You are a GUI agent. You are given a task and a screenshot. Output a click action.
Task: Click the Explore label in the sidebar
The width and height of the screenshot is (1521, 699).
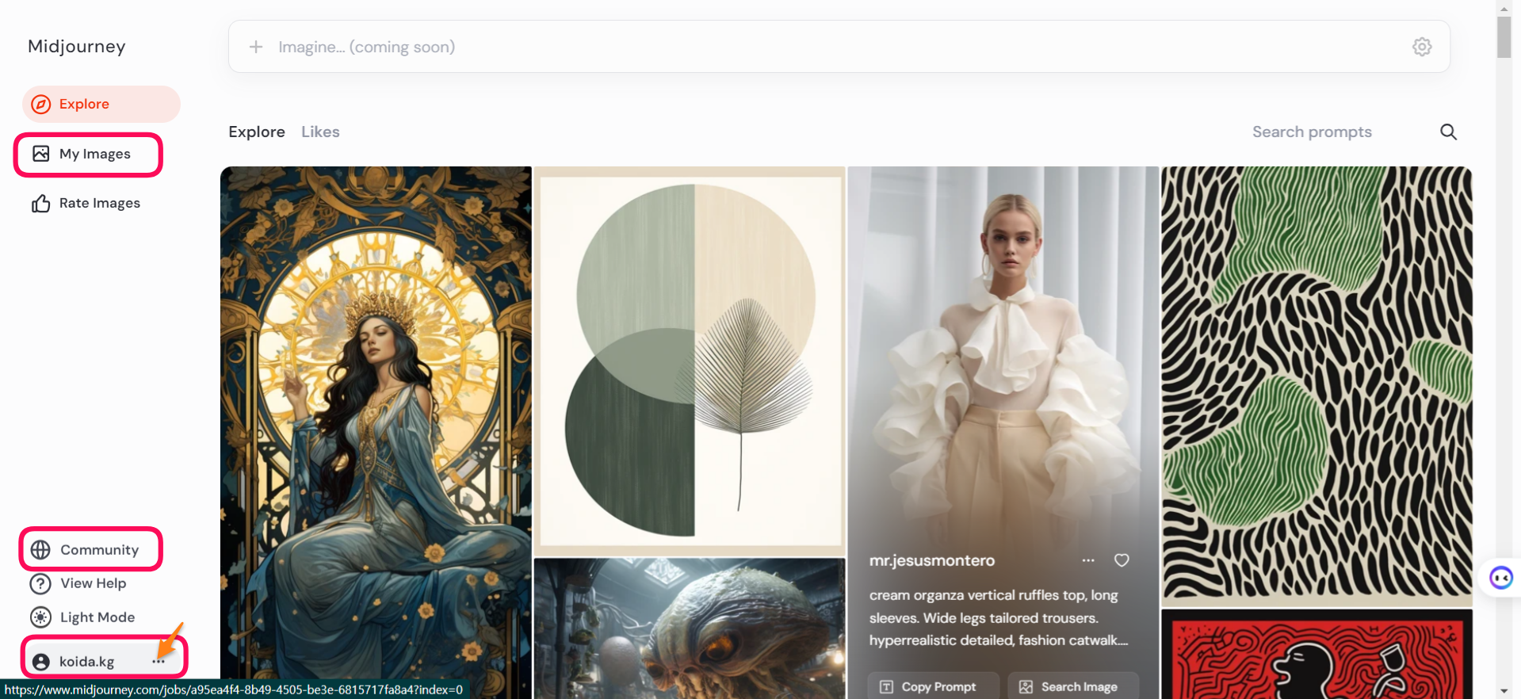click(84, 104)
